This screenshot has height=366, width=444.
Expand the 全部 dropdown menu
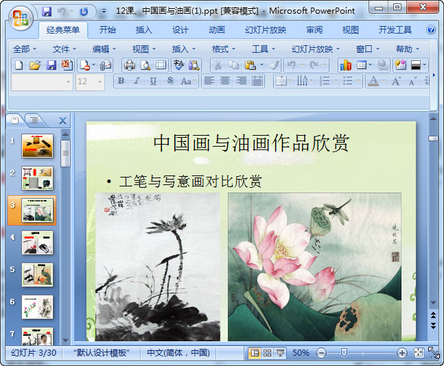(x=25, y=49)
